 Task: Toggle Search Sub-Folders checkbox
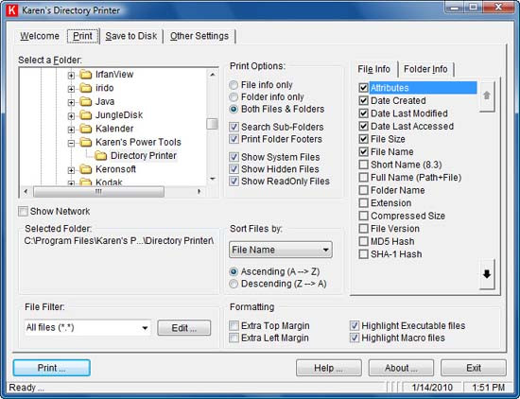234,127
